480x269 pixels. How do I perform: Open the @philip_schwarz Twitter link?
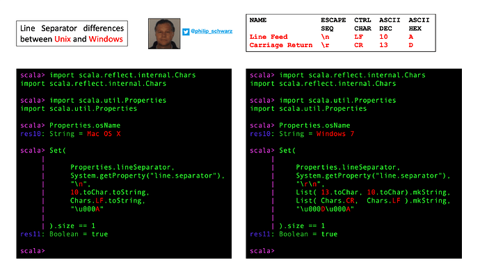pos(211,31)
